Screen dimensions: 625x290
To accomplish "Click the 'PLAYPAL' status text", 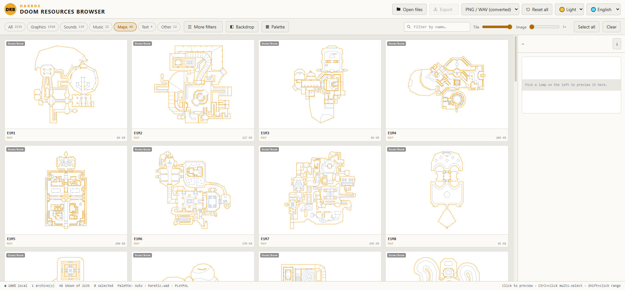I will pos(181,286).
